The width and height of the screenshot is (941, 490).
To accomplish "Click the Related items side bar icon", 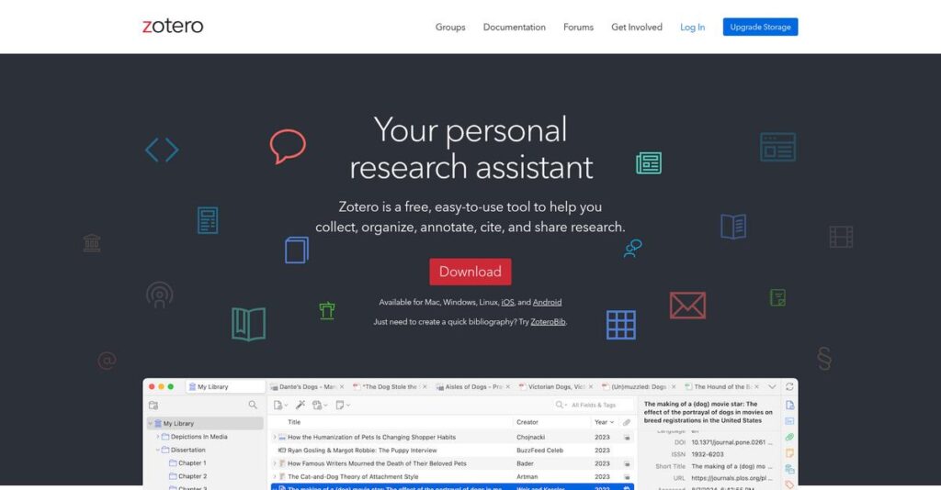I will tap(789, 469).
